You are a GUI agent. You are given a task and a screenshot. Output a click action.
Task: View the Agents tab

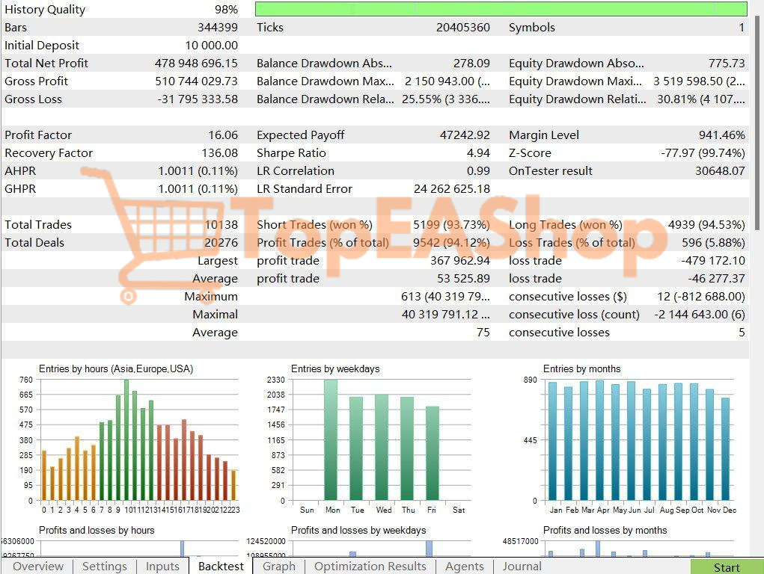pos(464,567)
